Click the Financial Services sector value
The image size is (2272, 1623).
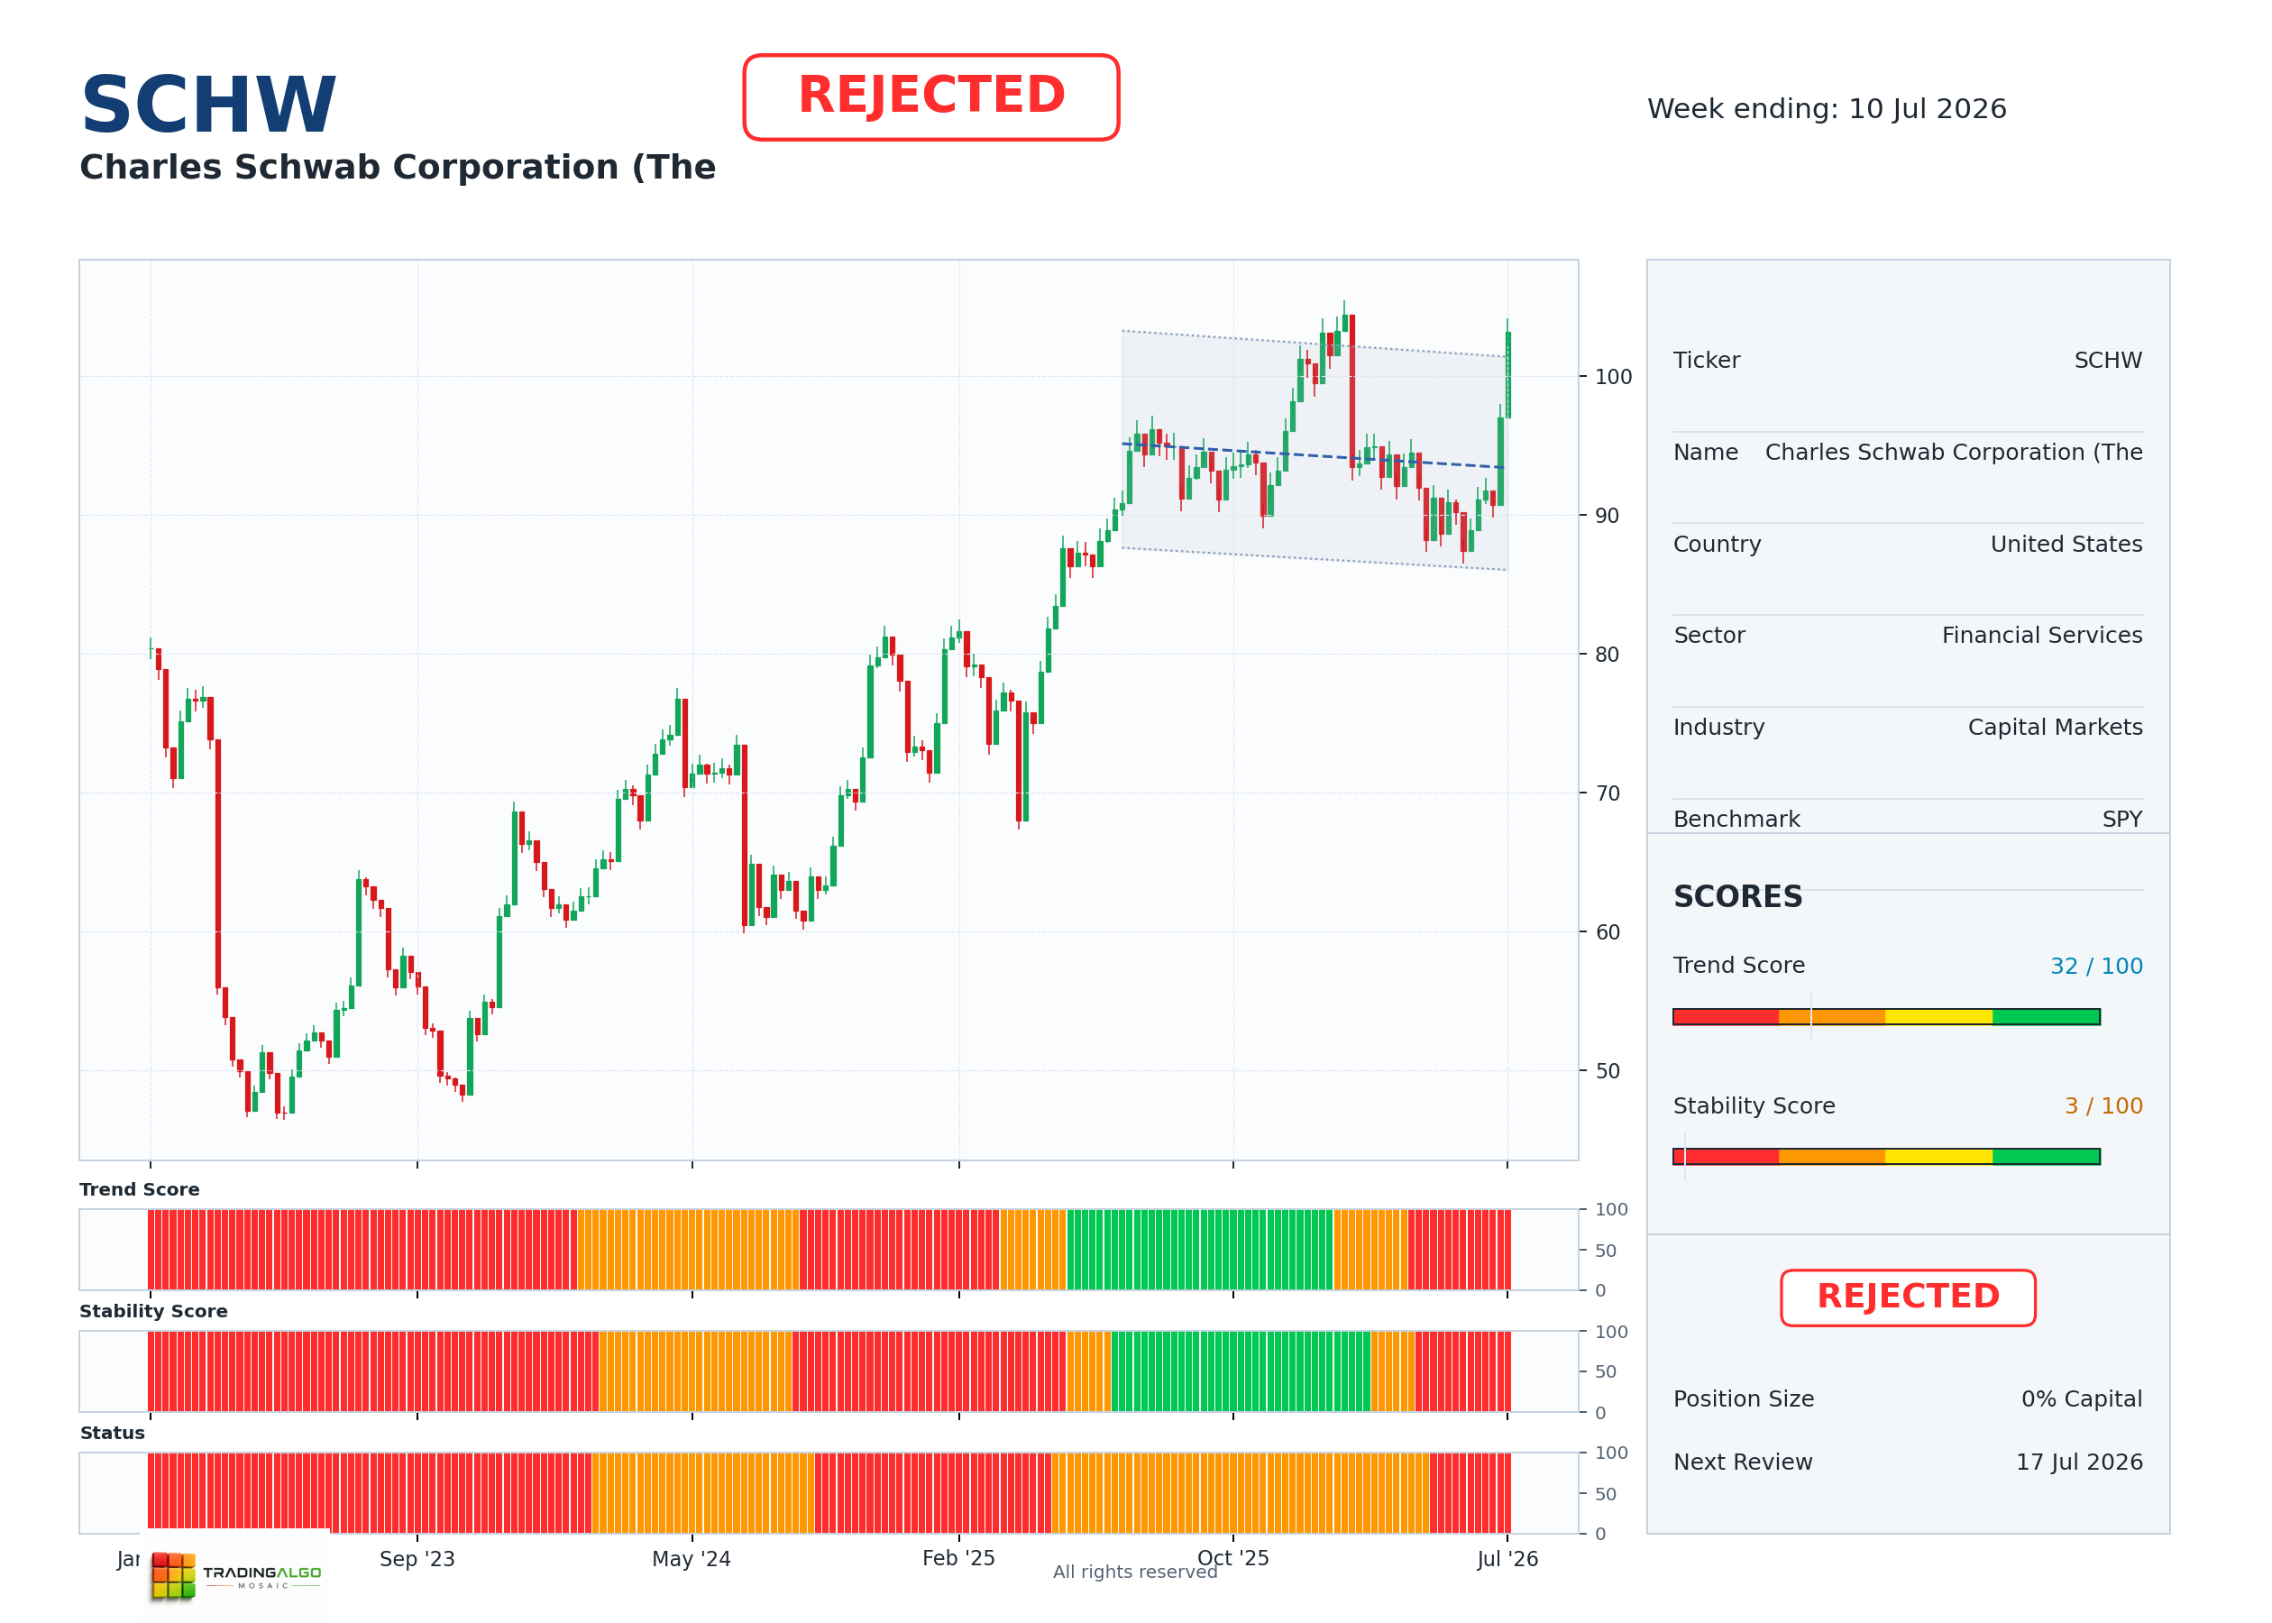tap(2041, 636)
